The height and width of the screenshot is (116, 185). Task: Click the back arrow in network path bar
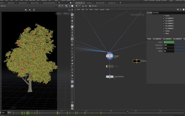point(77,6)
